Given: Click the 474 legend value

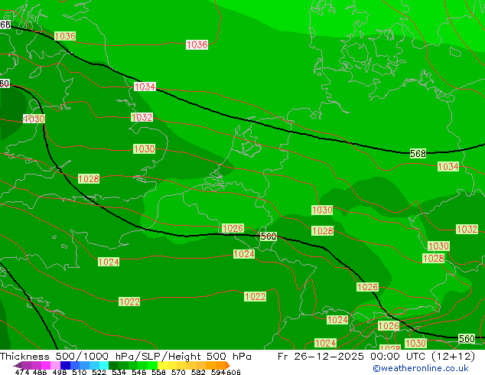Looking at the screenshot, I should click(x=22, y=372).
